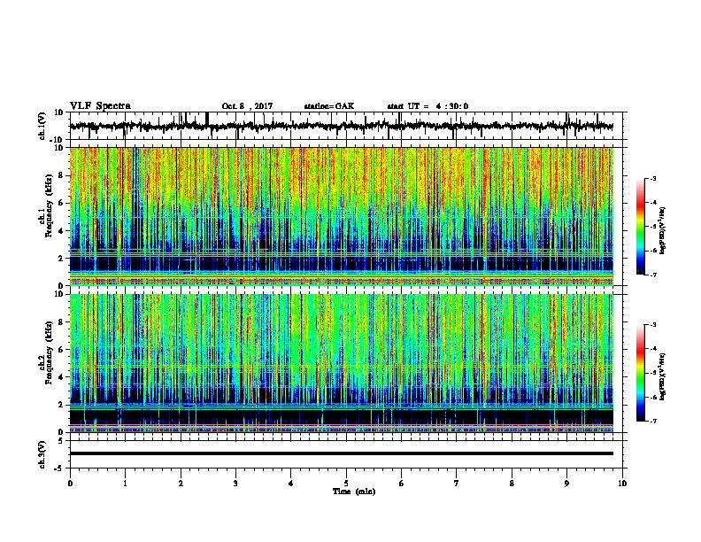Click the "station=GAK" label

pyautogui.click(x=329, y=106)
